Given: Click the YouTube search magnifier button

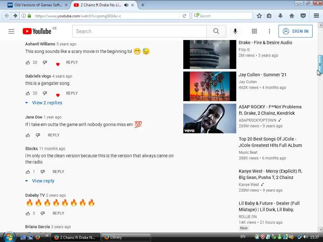Looking at the screenshot, I should point(216,31).
